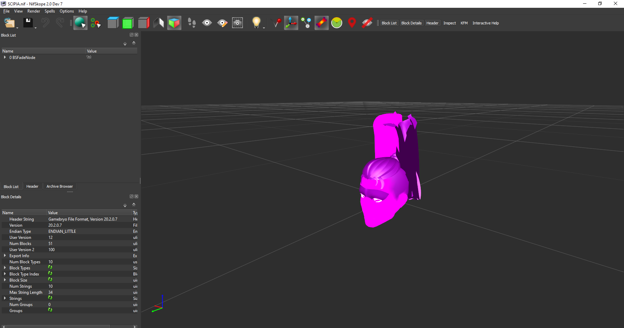Open the Render menu
Screen dimensions: 624x328
34,11
